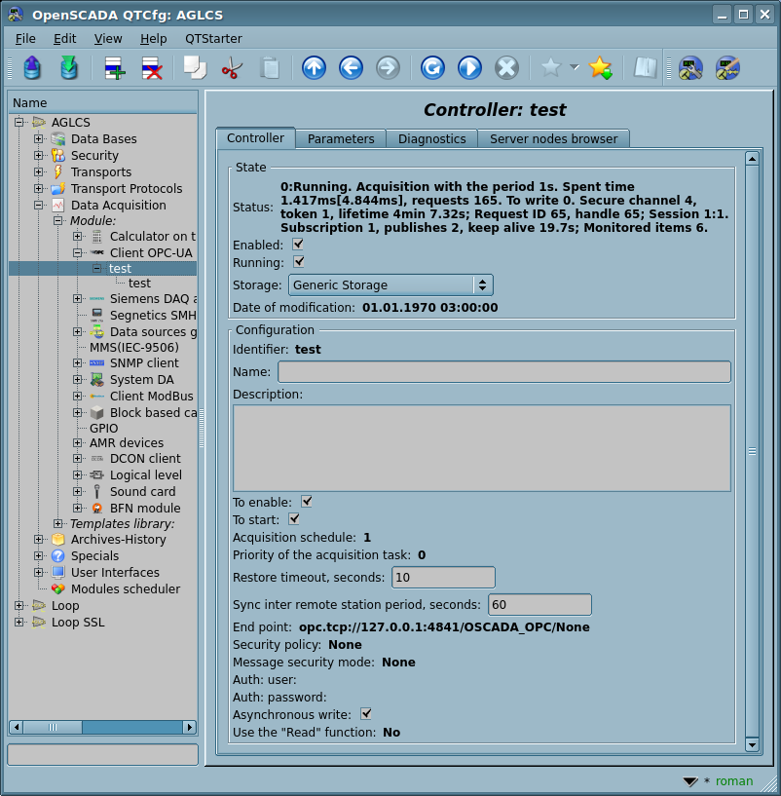Expand the Archives-History tree node
781x796 pixels.
[39, 540]
